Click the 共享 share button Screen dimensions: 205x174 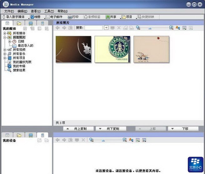(x=111, y=17)
